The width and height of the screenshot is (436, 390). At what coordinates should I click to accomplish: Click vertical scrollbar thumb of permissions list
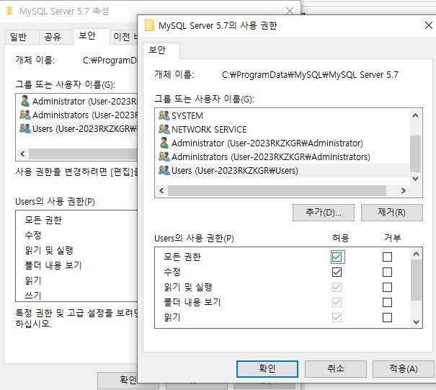click(416, 280)
